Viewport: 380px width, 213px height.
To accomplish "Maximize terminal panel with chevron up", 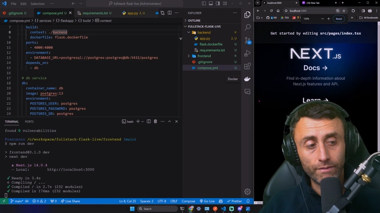I will tap(170, 121).
